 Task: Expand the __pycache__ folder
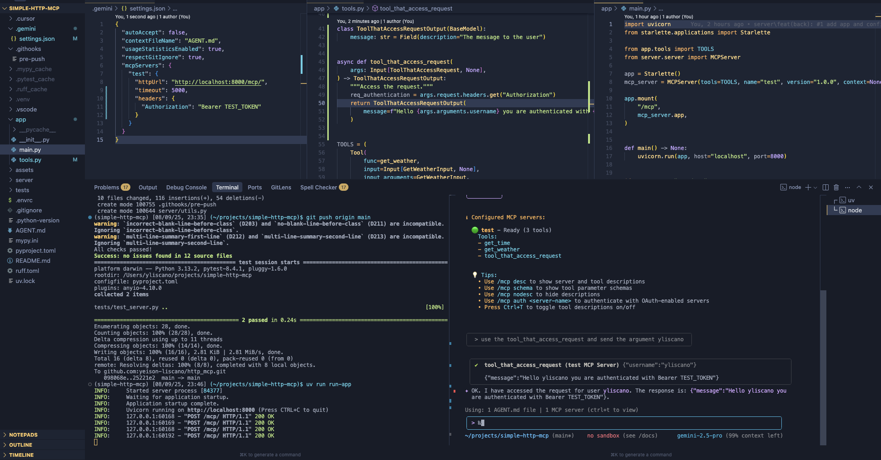37,129
